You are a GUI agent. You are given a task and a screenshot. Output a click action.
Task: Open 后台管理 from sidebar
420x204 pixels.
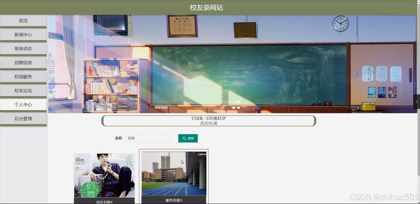click(23, 119)
